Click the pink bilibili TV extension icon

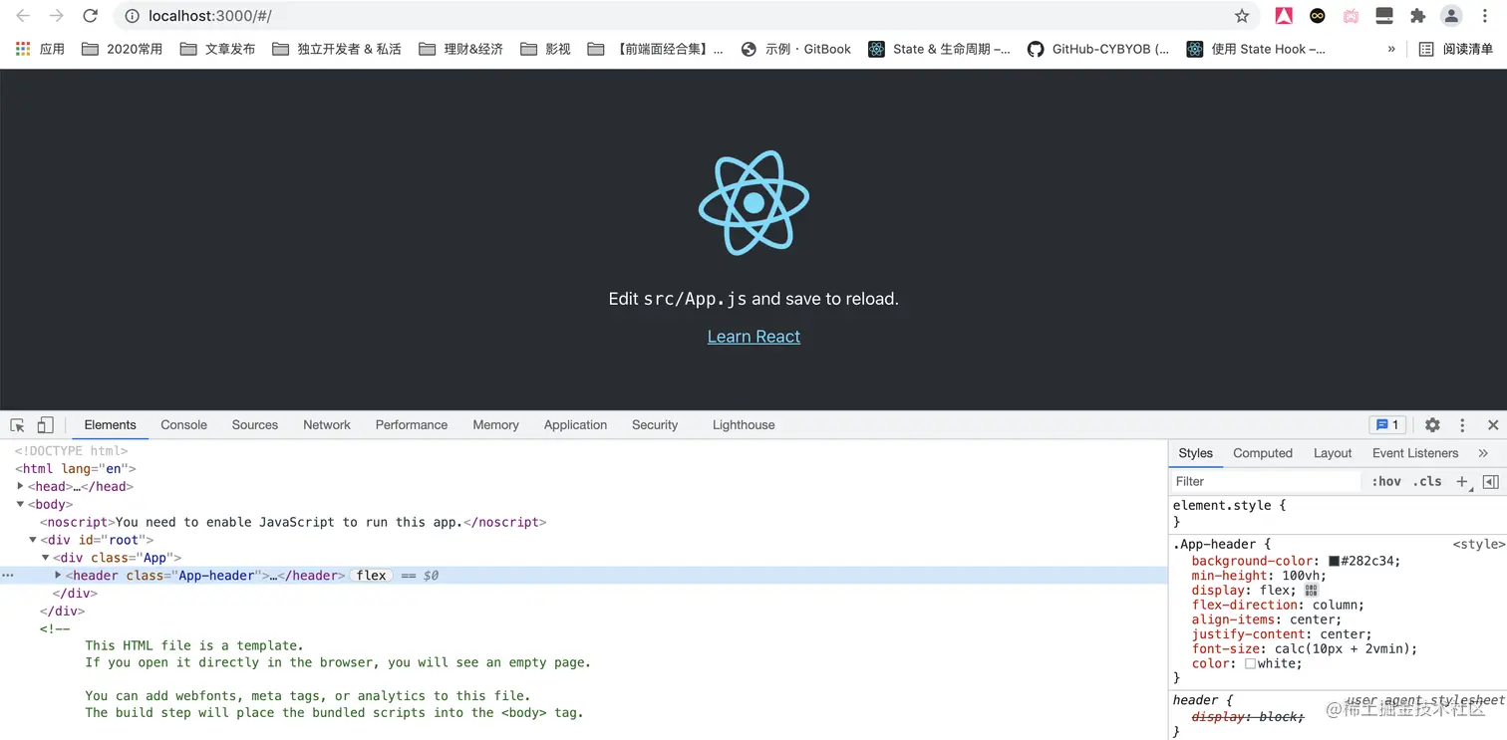pyautogui.click(x=1351, y=16)
